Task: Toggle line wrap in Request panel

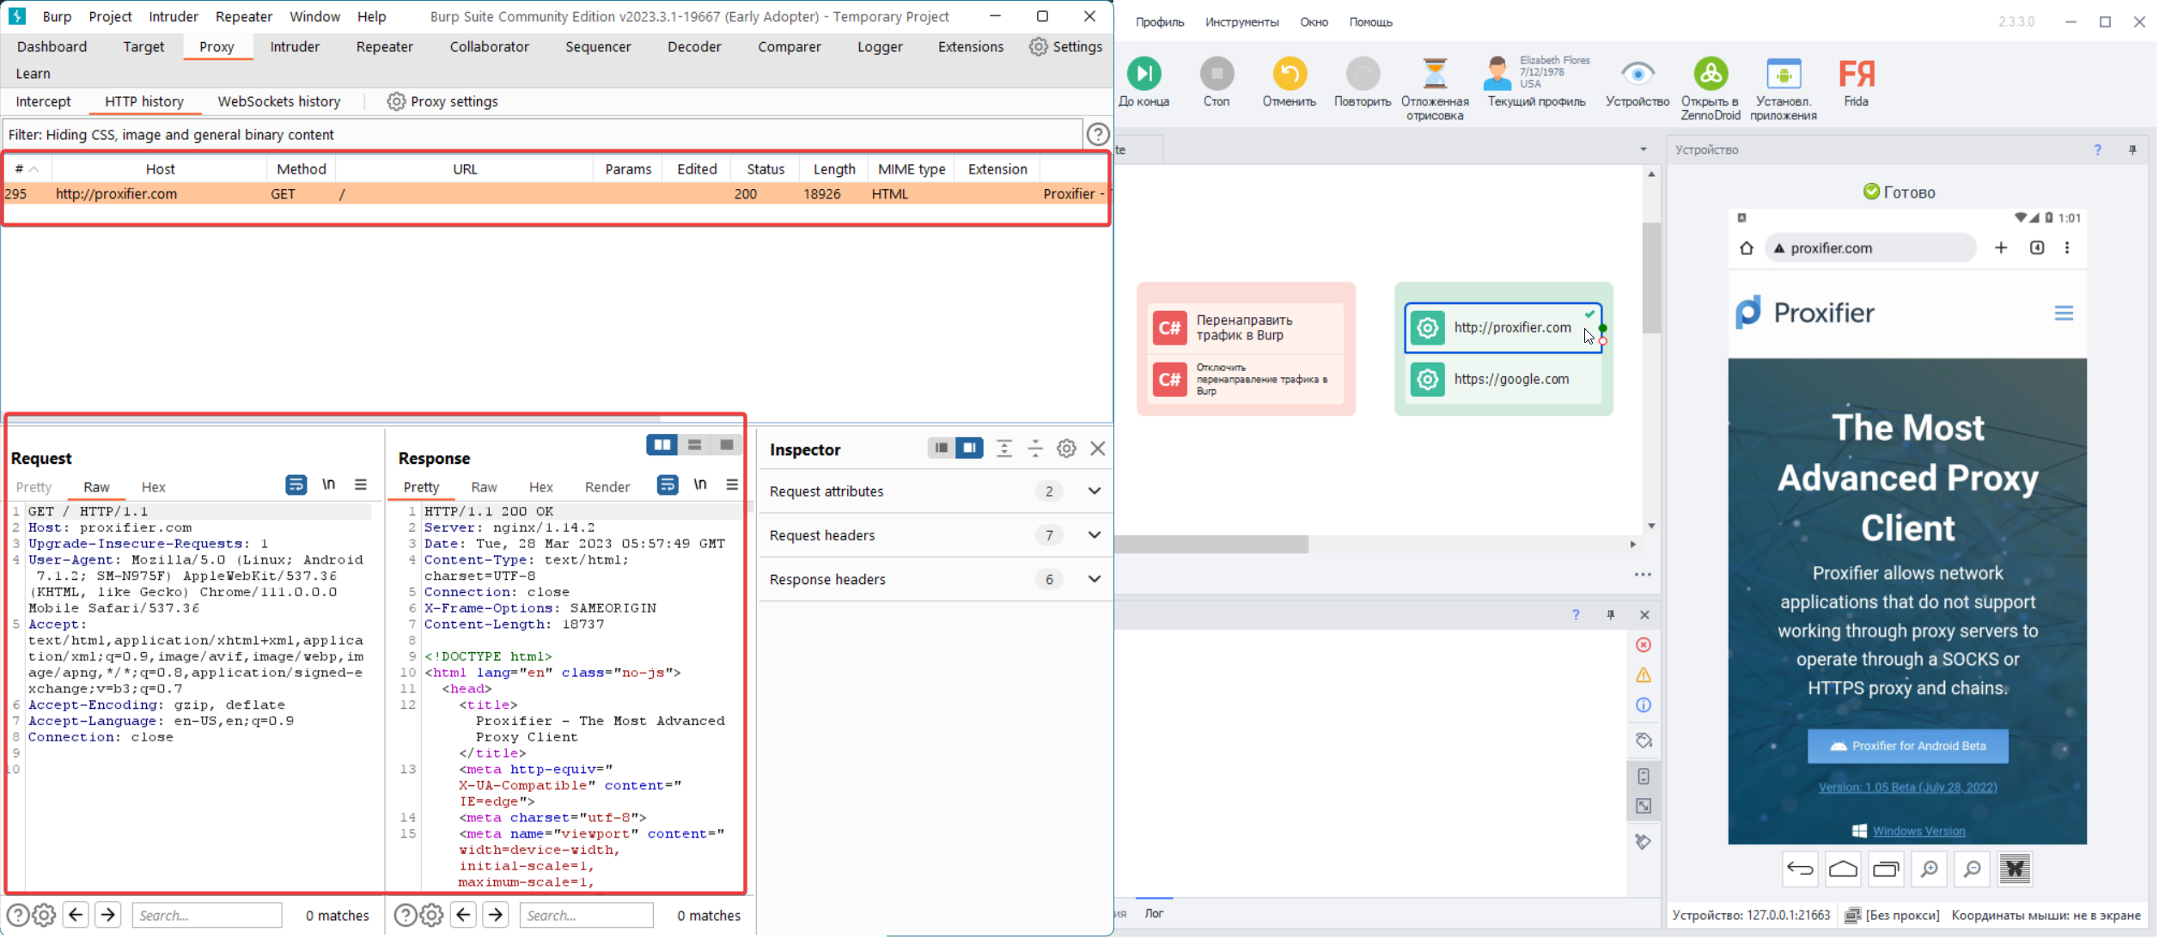Action: pos(296,485)
